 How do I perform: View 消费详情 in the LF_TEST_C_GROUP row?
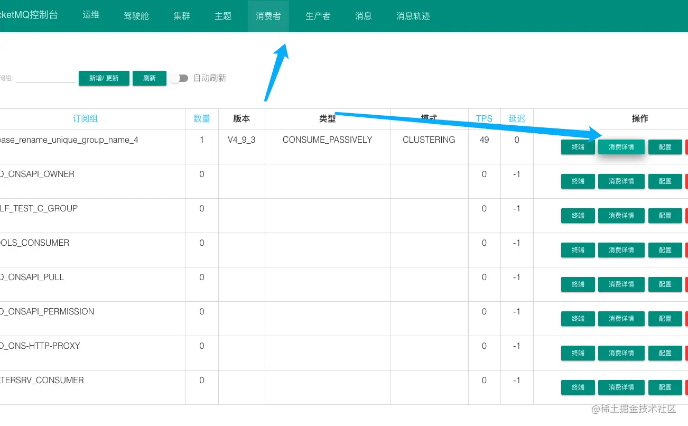[x=621, y=216]
